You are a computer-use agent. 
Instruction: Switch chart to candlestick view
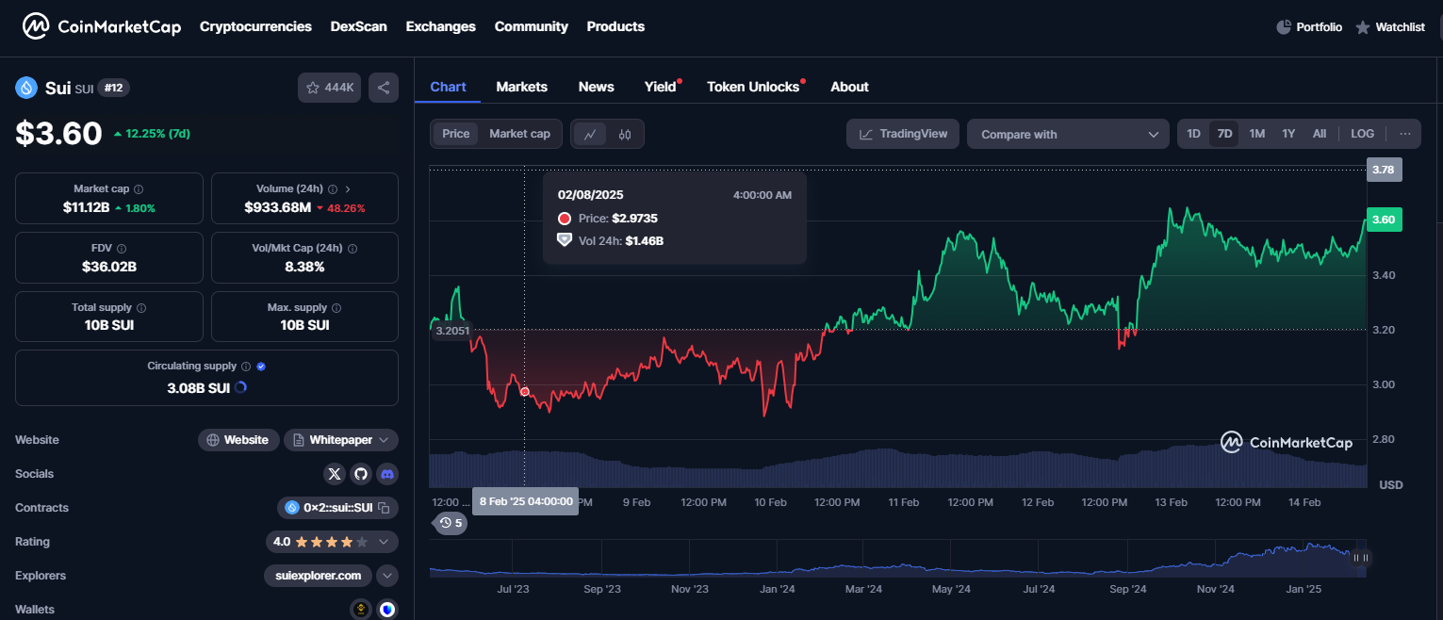coord(623,134)
